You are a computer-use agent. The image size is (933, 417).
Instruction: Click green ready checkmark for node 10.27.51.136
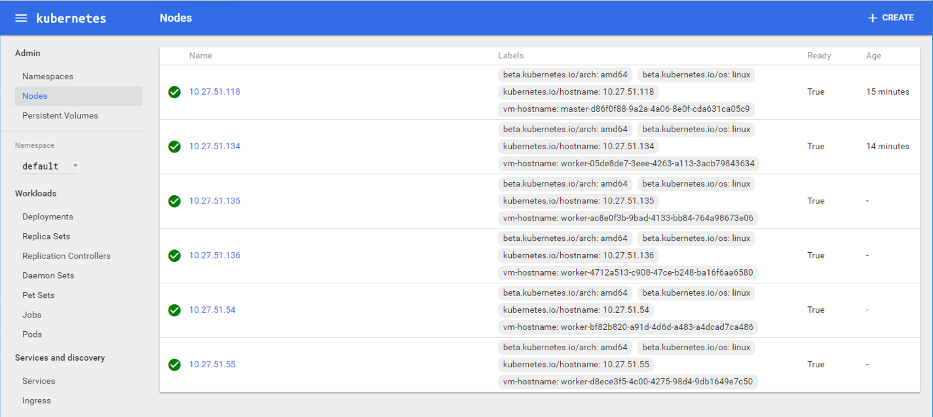click(174, 255)
